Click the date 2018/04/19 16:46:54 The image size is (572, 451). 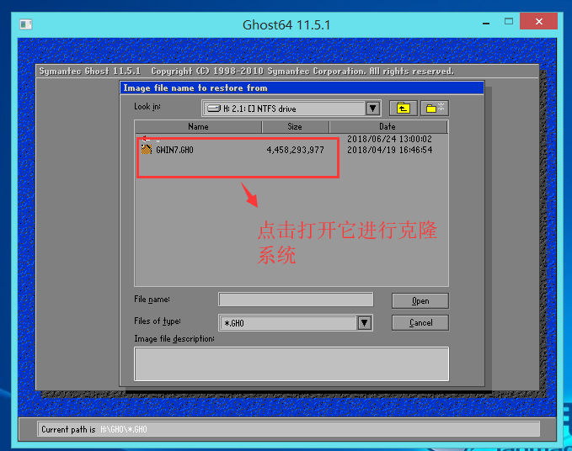[x=389, y=150]
